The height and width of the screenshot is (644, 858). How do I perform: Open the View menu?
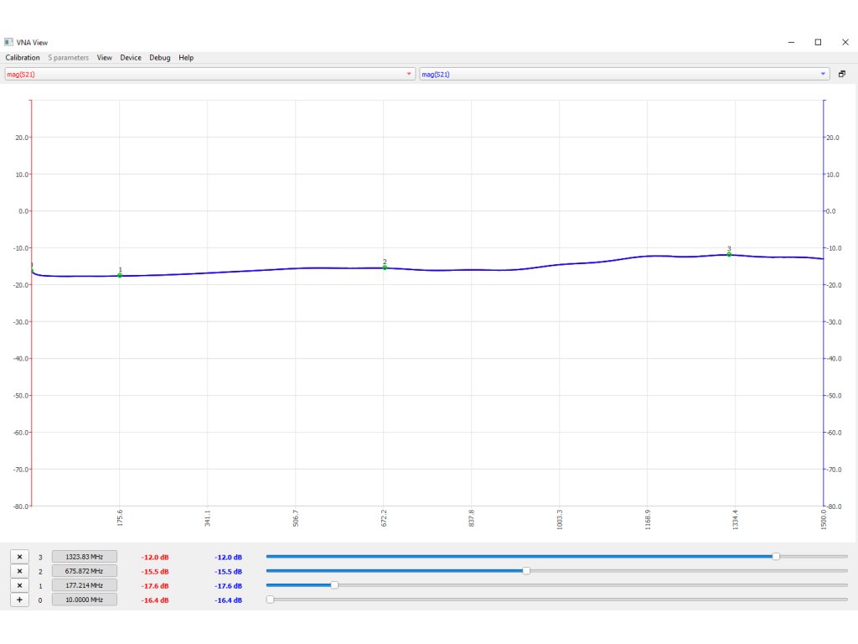pyautogui.click(x=104, y=58)
